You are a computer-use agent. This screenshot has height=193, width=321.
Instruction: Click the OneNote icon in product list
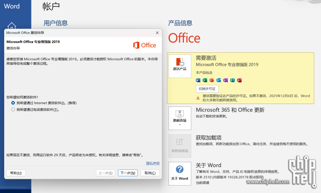(226, 80)
